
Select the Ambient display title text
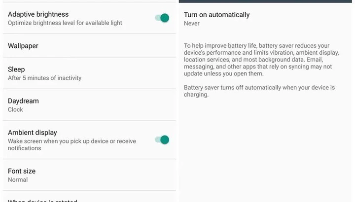(x=33, y=133)
